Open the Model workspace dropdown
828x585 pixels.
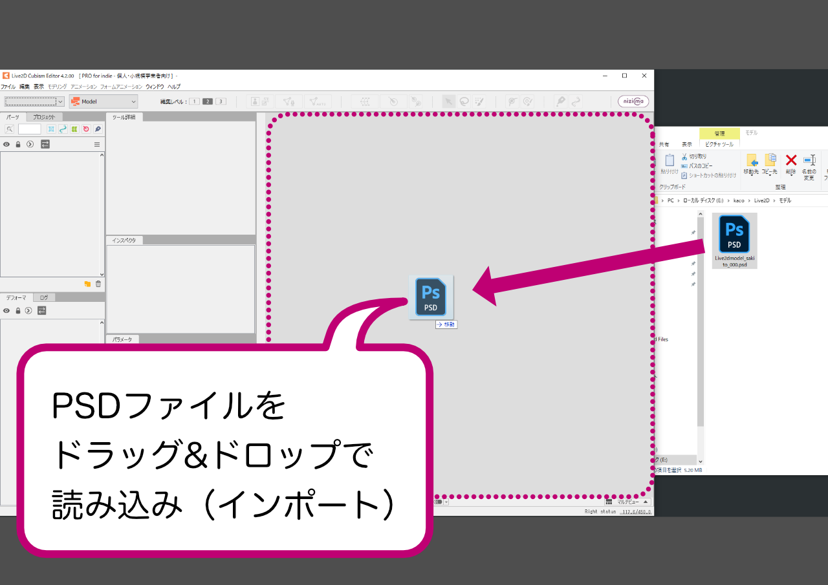click(103, 101)
